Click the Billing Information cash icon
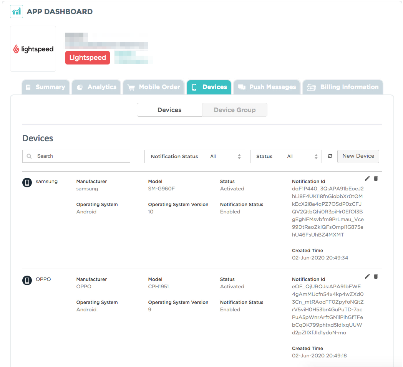 coord(312,87)
